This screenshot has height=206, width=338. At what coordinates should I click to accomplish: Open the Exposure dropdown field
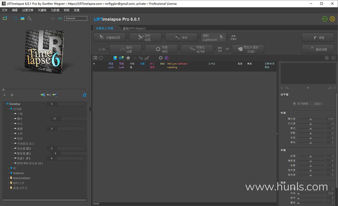[x=76, y=18]
